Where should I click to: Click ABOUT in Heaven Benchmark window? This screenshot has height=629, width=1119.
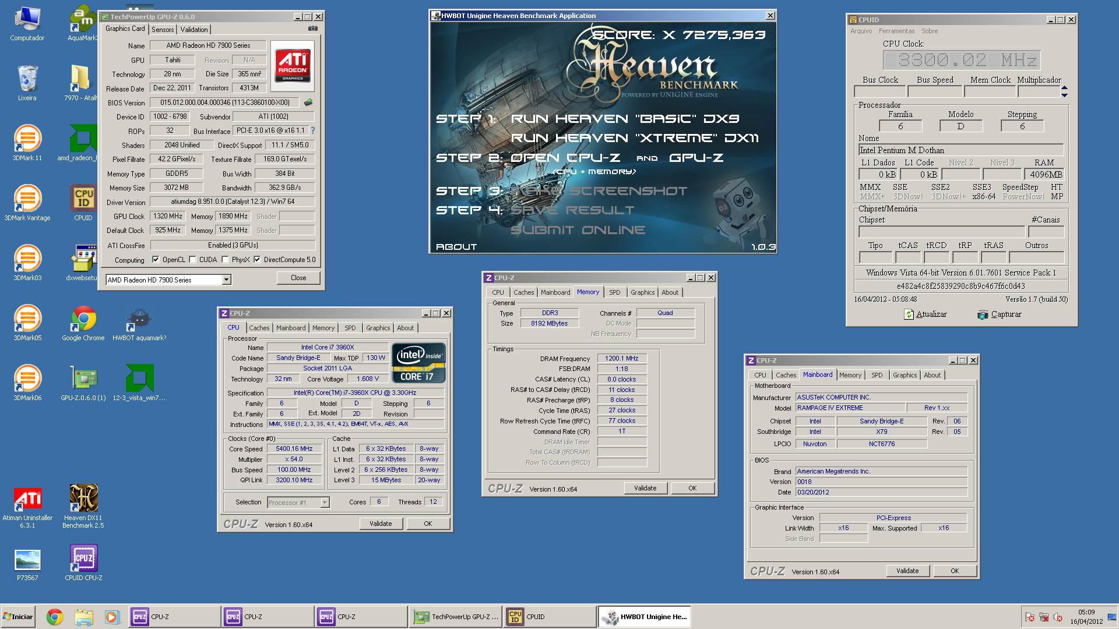pyautogui.click(x=456, y=247)
